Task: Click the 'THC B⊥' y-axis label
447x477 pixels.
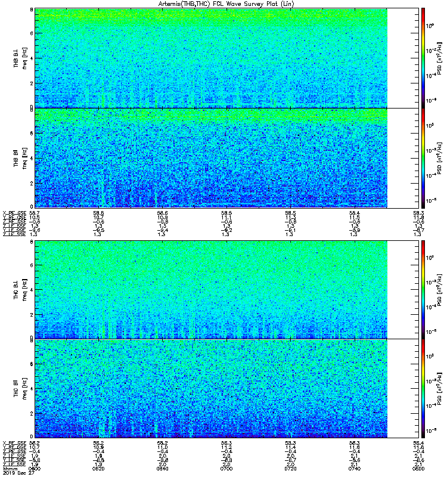Action: pos(16,290)
